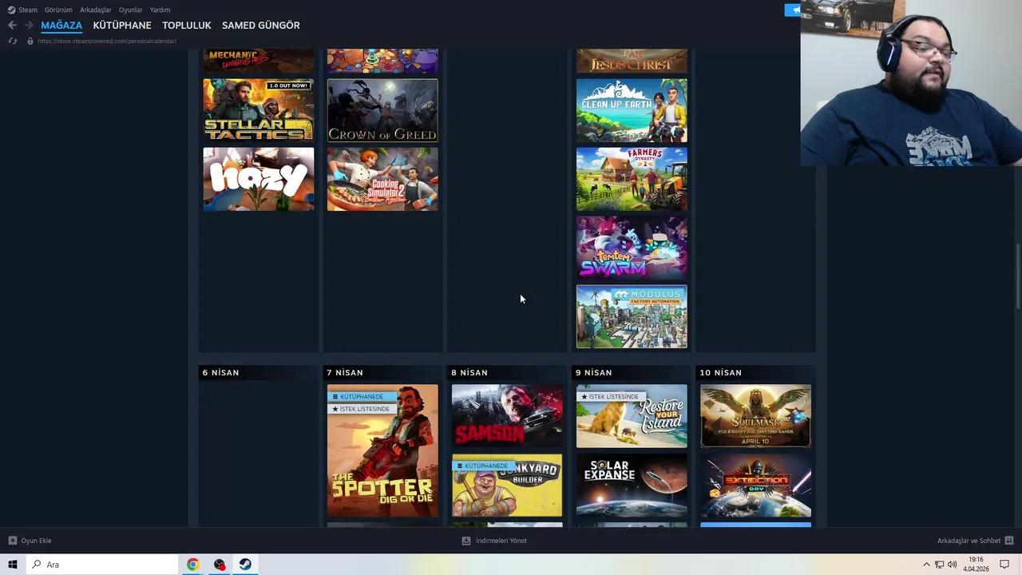Open the Cooking Simulator 2 tile
Image resolution: width=1022 pixels, height=575 pixels.
click(x=382, y=179)
